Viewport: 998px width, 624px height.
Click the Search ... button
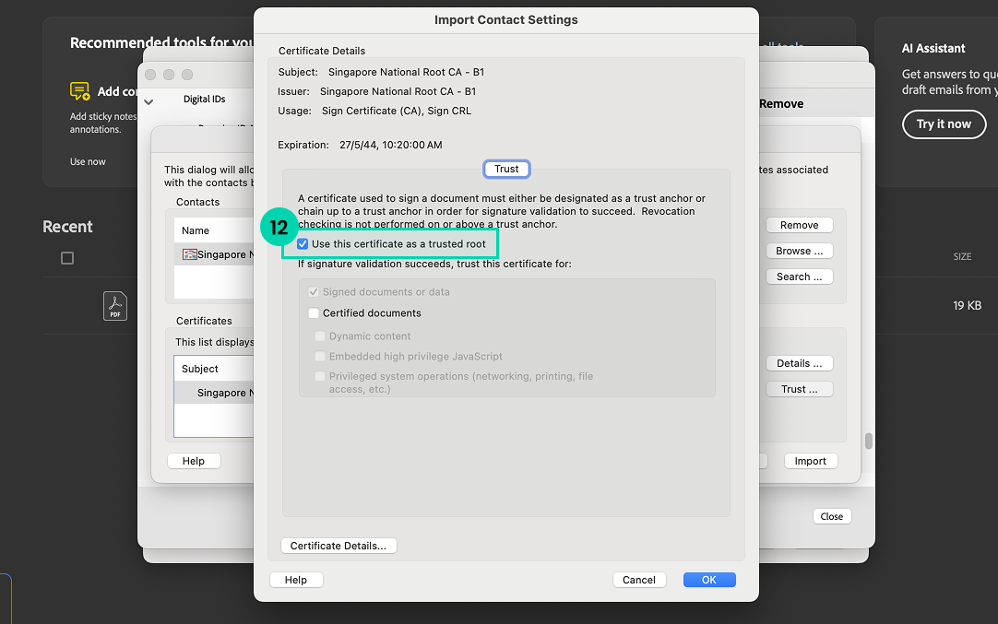coord(799,277)
